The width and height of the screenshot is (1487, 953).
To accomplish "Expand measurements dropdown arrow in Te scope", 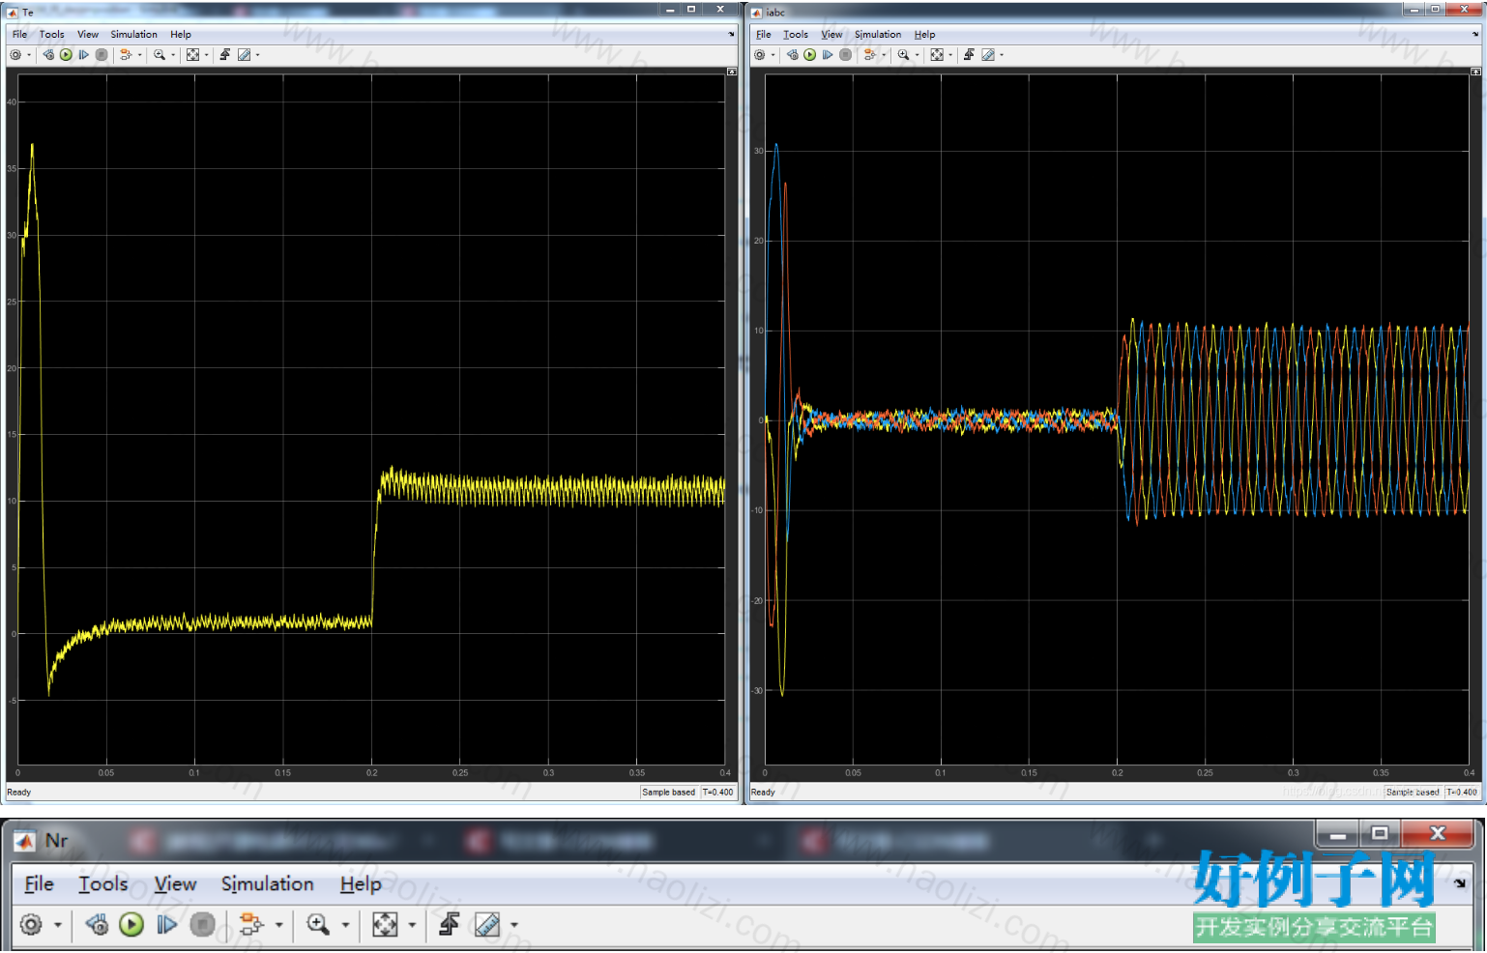I will coord(257,55).
